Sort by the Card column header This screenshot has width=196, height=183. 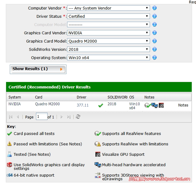pyautogui.click(x=54, y=97)
